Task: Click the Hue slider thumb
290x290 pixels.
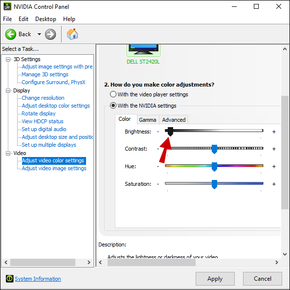Action: click(x=214, y=167)
